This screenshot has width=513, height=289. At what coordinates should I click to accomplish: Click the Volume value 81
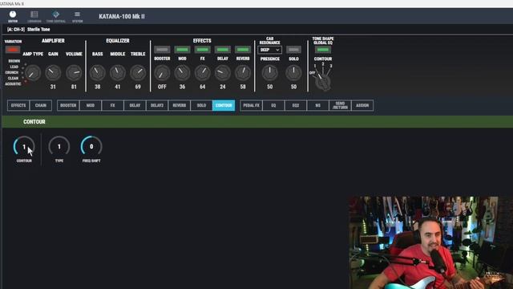pos(74,87)
